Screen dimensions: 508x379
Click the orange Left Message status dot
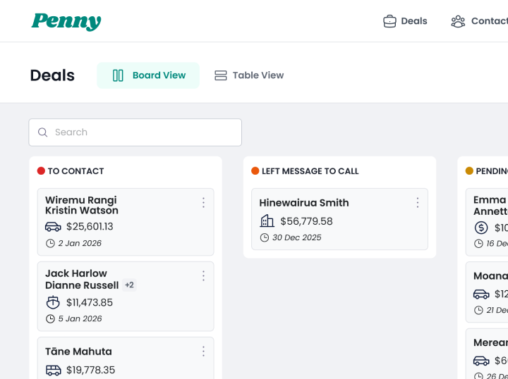pyautogui.click(x=255, y=170)
